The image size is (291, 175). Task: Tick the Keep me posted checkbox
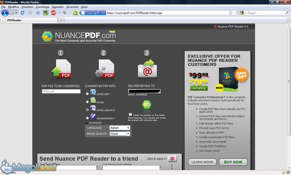pyautogui.click(x=131, y=115)
